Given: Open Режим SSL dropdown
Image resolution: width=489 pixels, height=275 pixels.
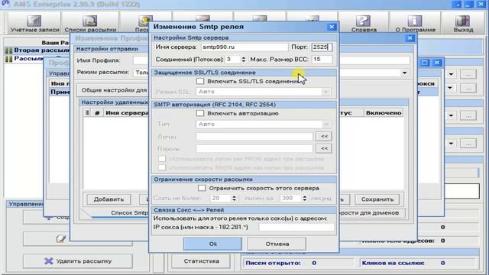Looking at the screenshot, I should 263,92.
